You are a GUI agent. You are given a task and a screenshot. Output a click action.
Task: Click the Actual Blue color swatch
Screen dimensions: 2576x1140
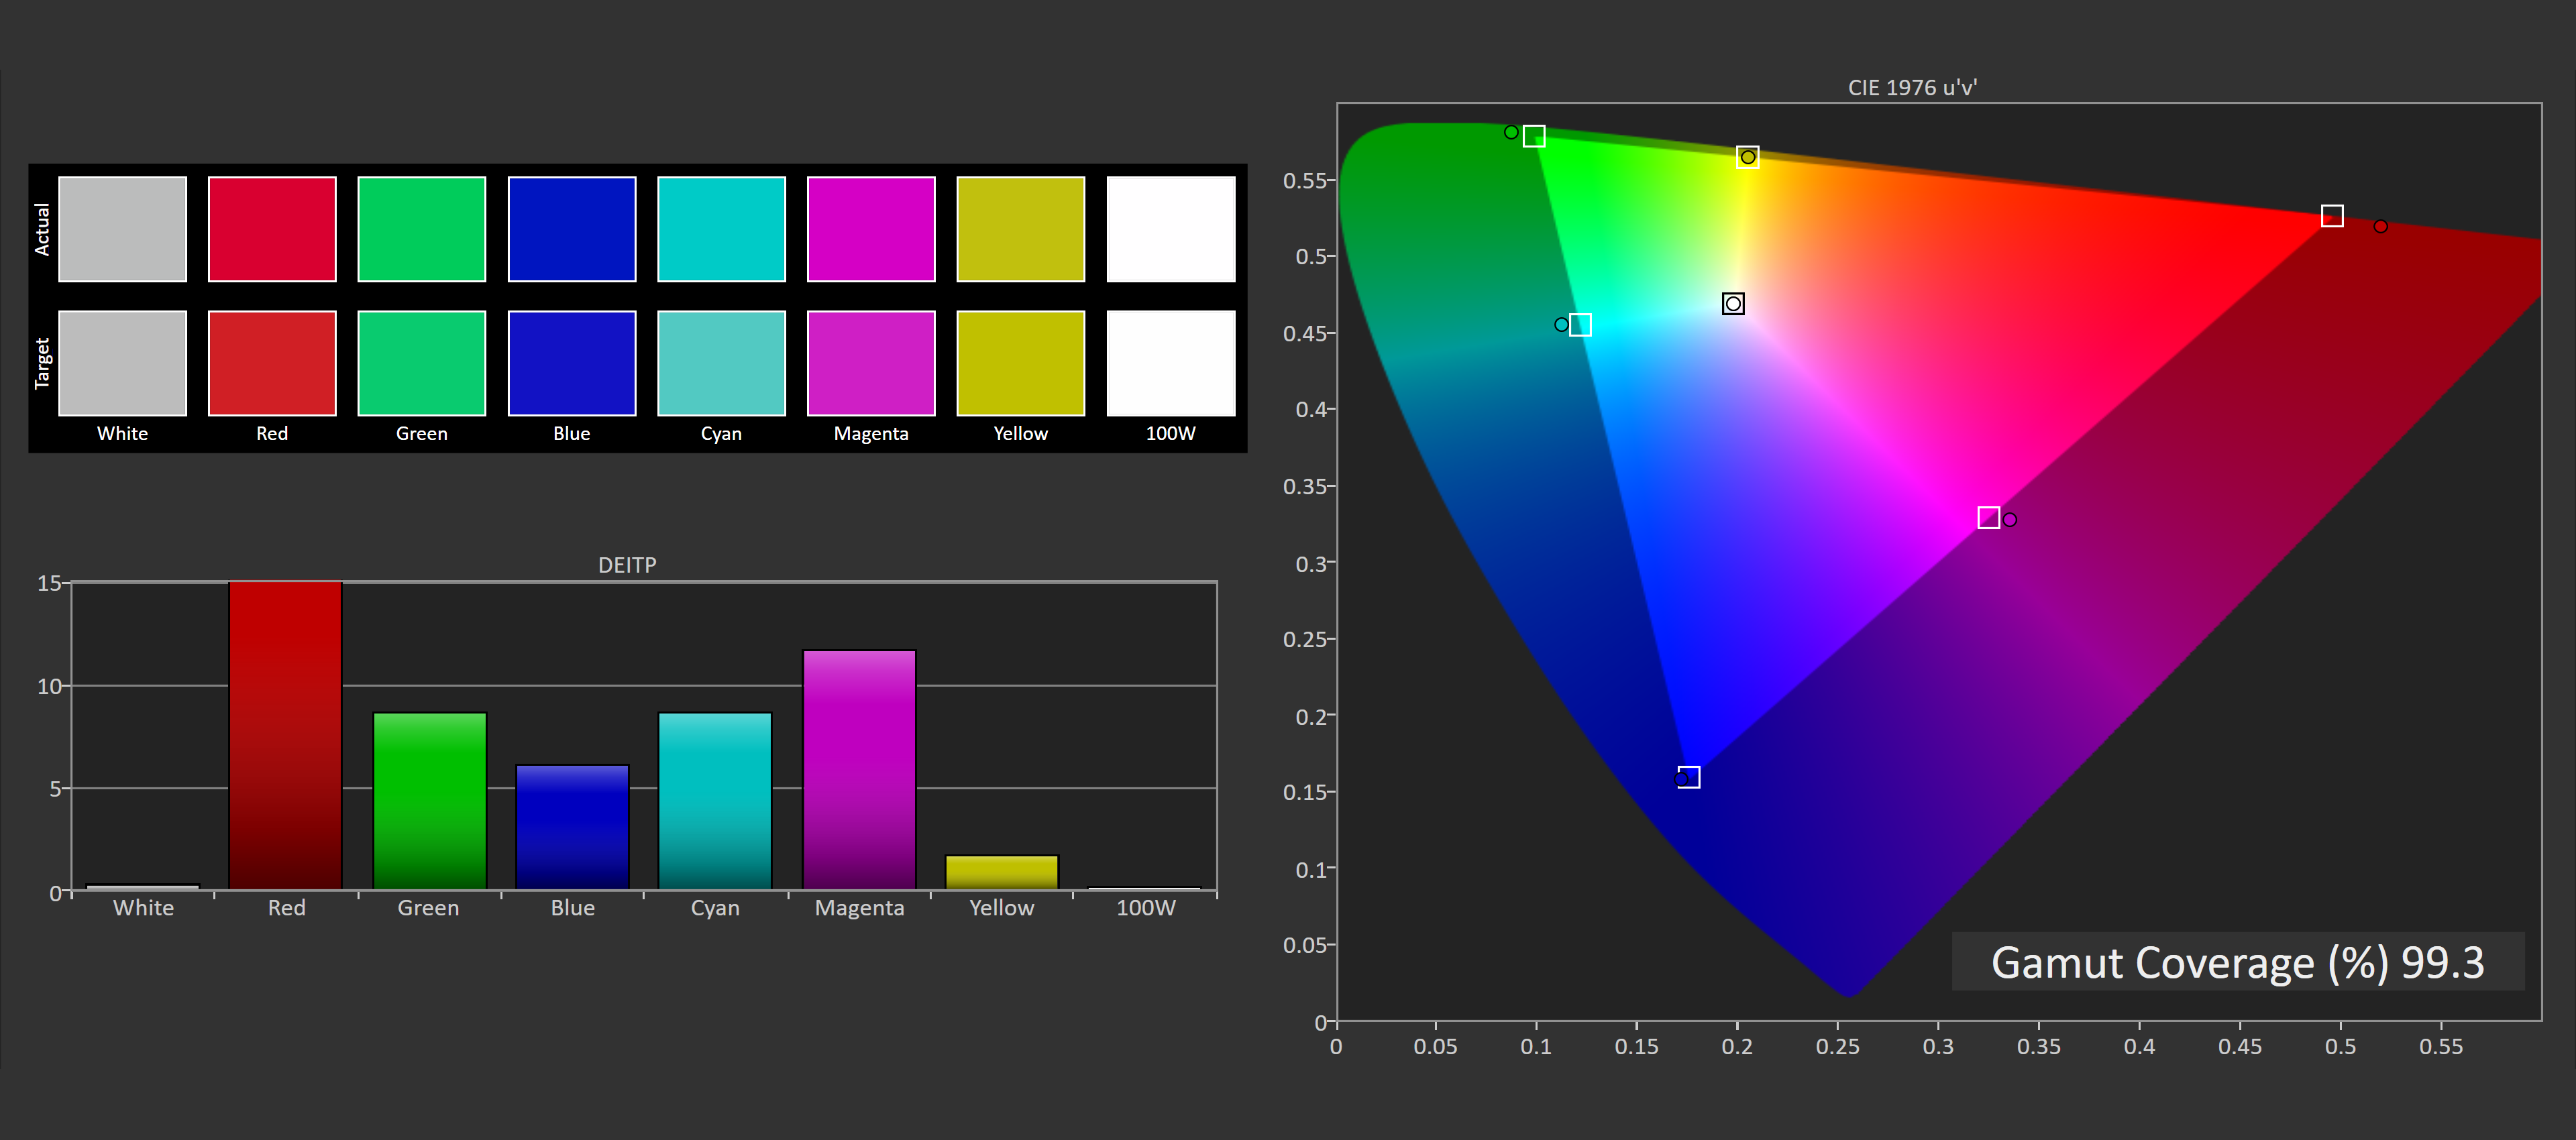(572, 229)
